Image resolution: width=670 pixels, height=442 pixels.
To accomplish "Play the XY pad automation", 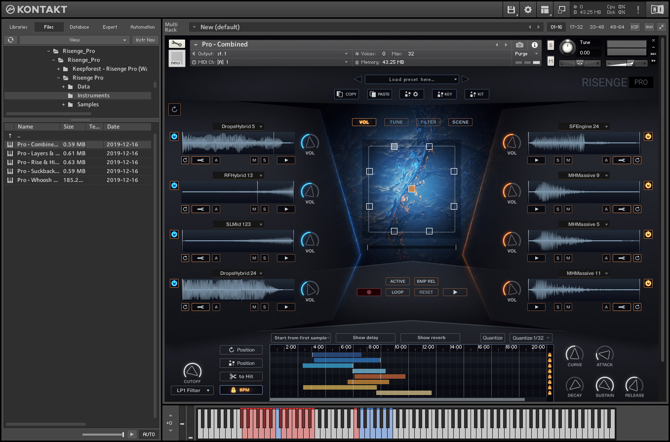I will click(x=455, y=292).
